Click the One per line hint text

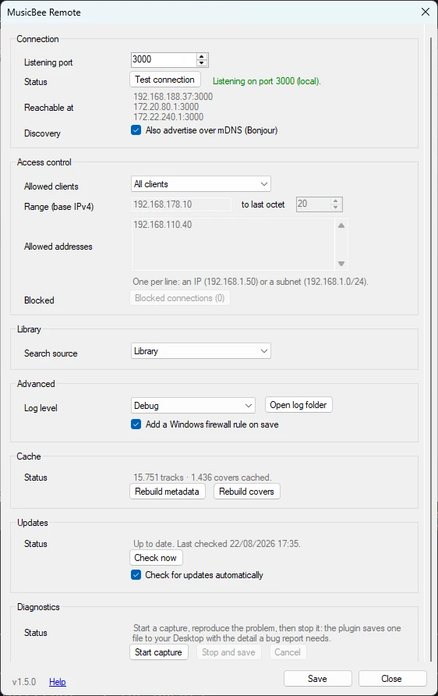pyautogui.click(x=250, y=282)
